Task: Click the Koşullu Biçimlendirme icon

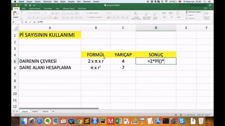Action: (136, 14)
